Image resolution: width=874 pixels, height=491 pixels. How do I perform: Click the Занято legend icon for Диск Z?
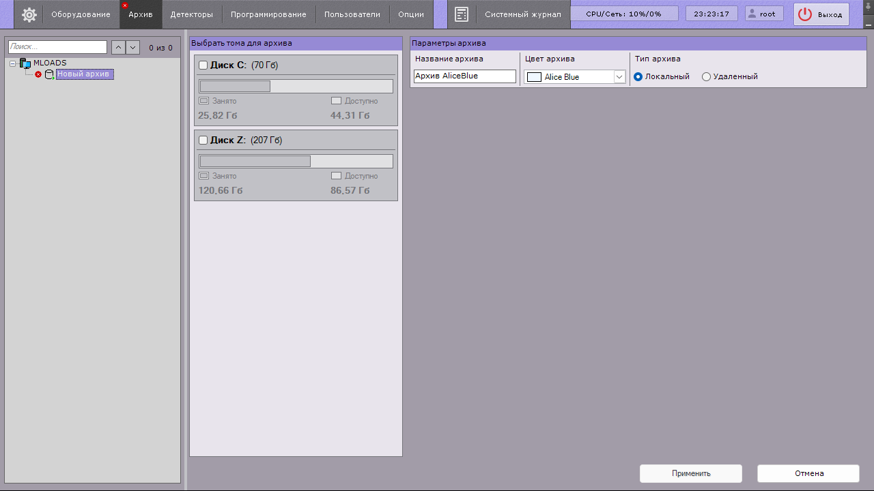203,176
